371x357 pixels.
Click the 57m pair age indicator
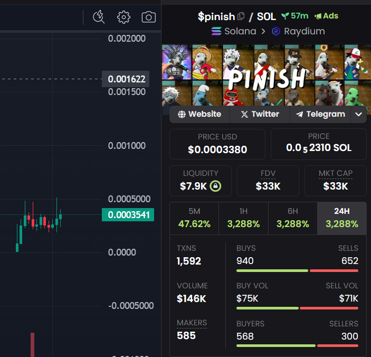tap(295, 16)
